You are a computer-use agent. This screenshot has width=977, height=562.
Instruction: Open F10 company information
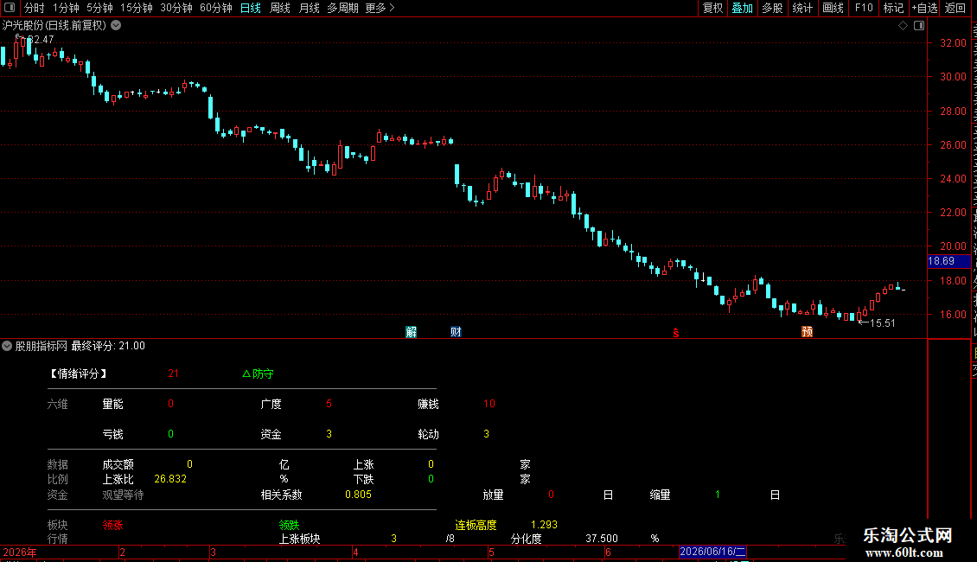click(864, 8)
